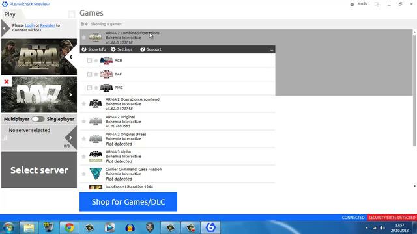Click the Select server button
417x234 pixels.
(x=39, y=170)
